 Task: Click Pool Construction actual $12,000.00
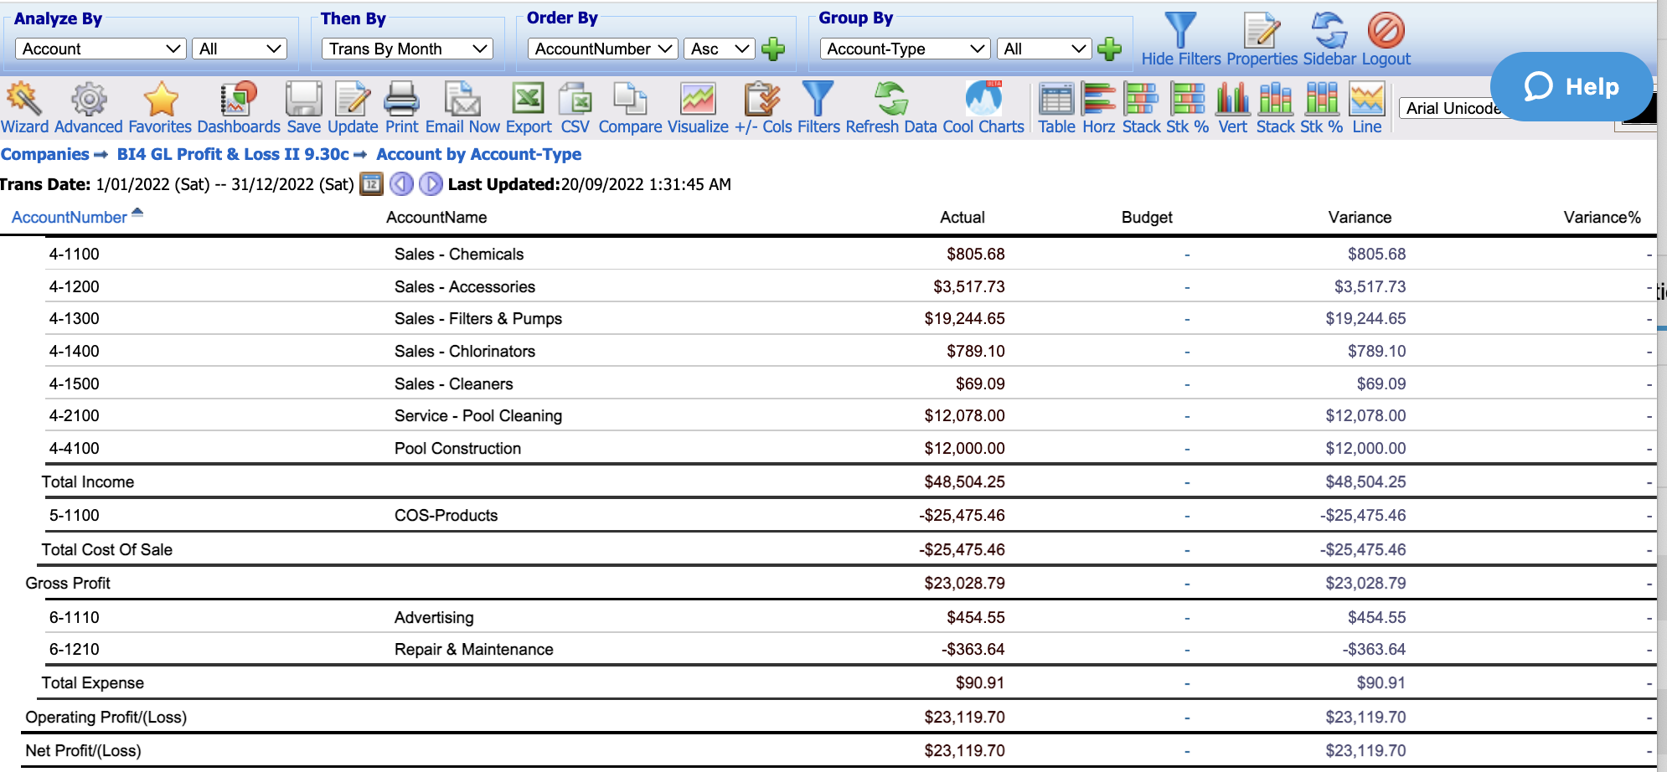(964, 448)
